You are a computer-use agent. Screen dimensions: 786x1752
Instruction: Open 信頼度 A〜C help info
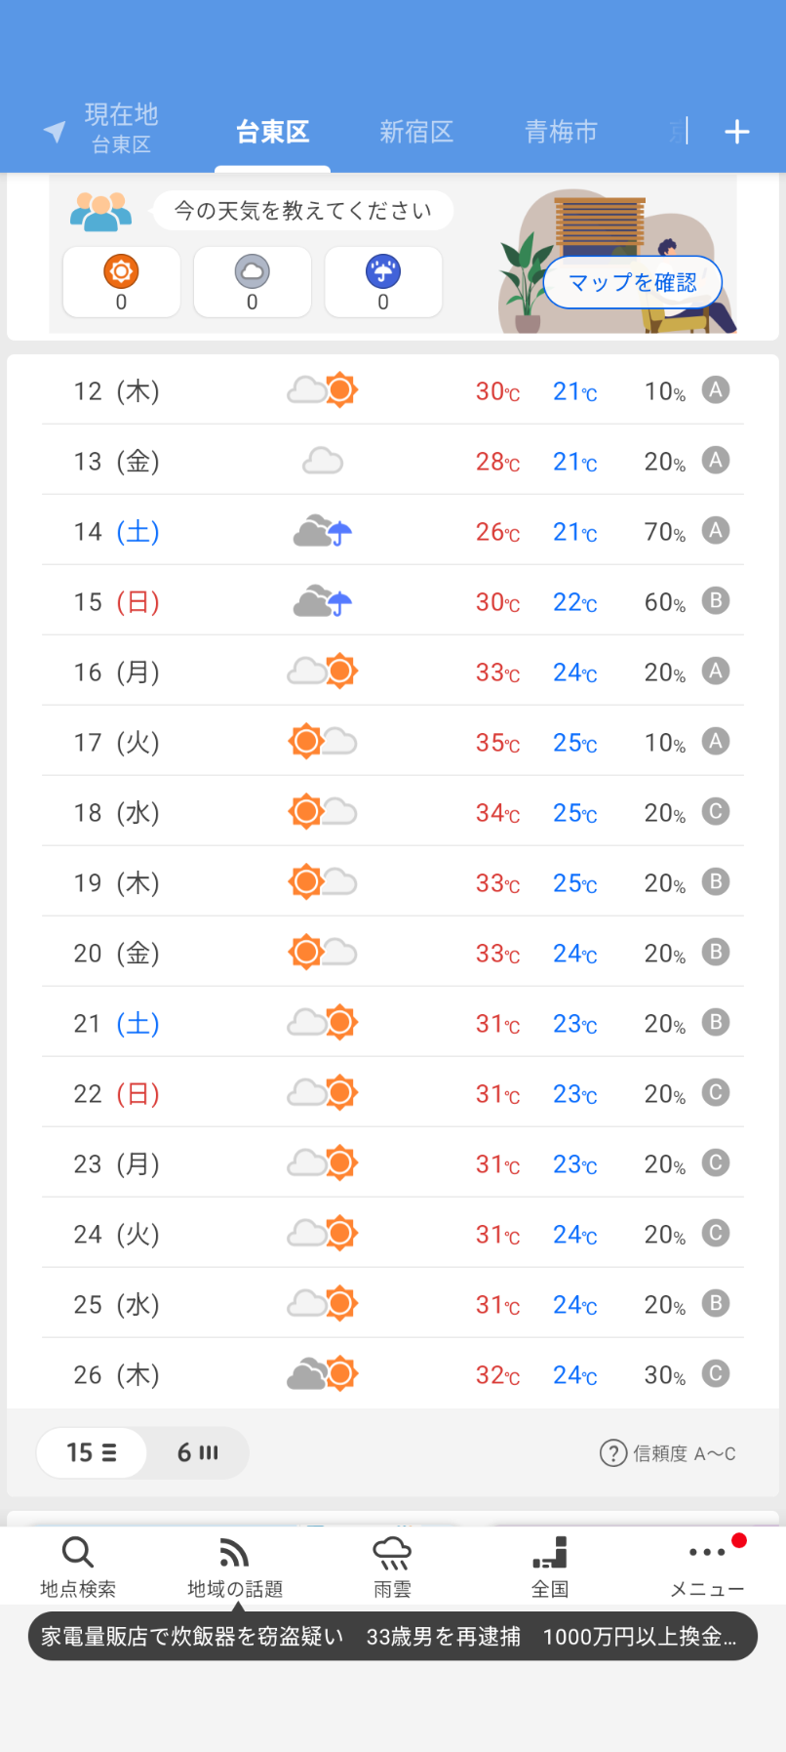point(668,1453)
